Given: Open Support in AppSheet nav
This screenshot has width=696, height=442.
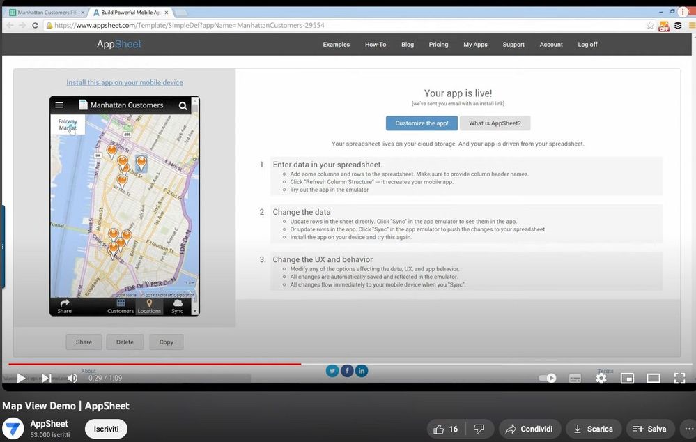Looking at the screenshot, I should [x=513, y=45].
